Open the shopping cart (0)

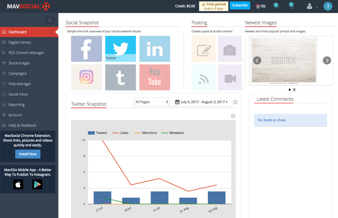pos(260,6)
